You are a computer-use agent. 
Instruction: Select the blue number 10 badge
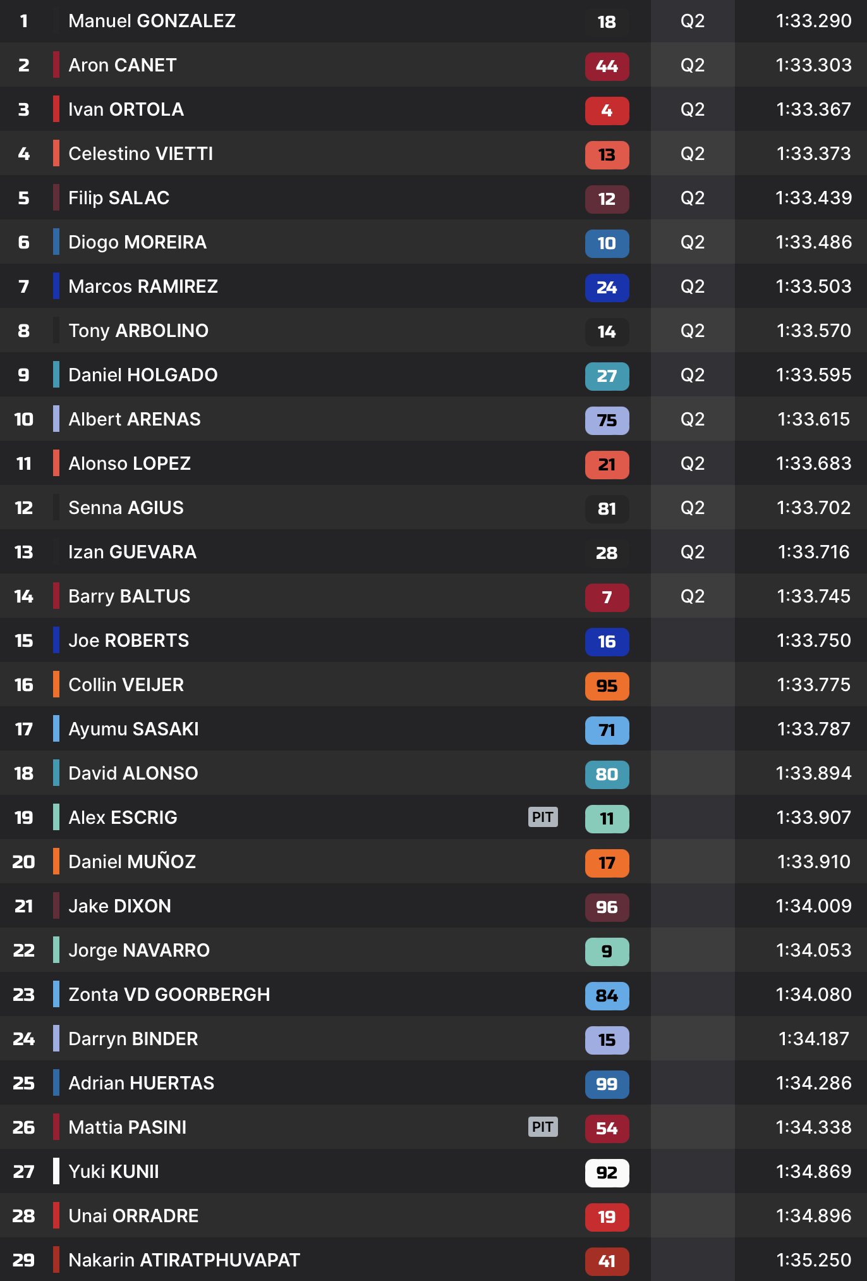coord(607,243)
